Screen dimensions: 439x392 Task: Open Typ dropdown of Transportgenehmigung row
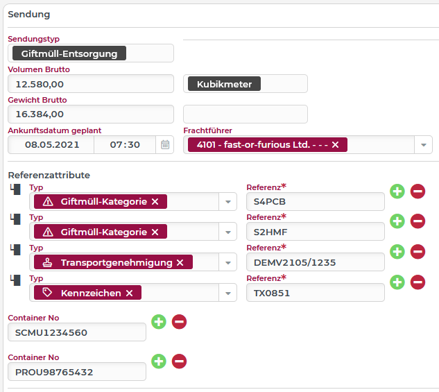pos(228,262)
